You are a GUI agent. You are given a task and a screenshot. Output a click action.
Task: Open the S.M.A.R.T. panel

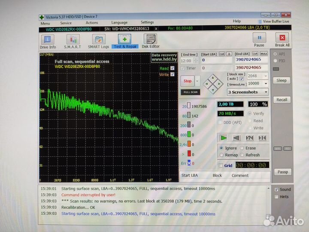click(73, 41)
